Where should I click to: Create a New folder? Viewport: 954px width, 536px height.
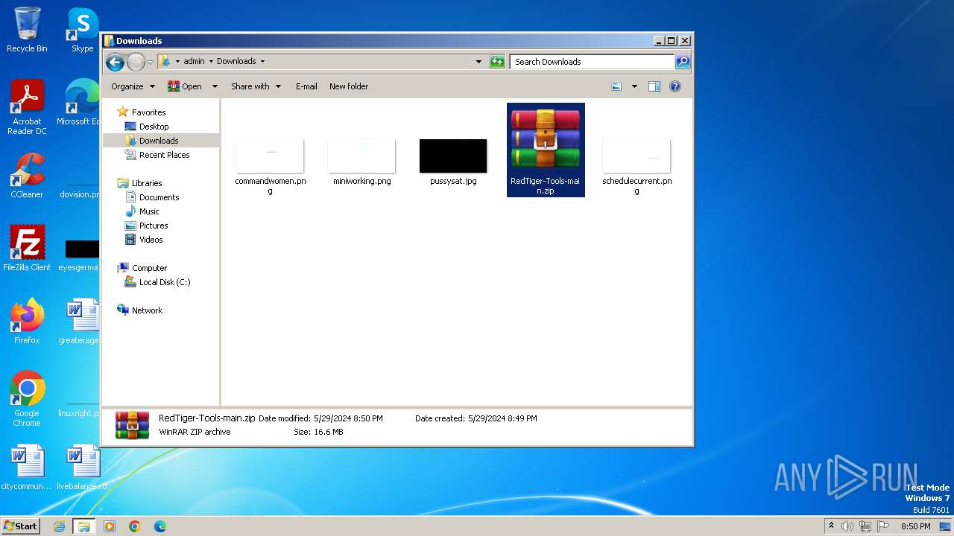click(349, 86)
